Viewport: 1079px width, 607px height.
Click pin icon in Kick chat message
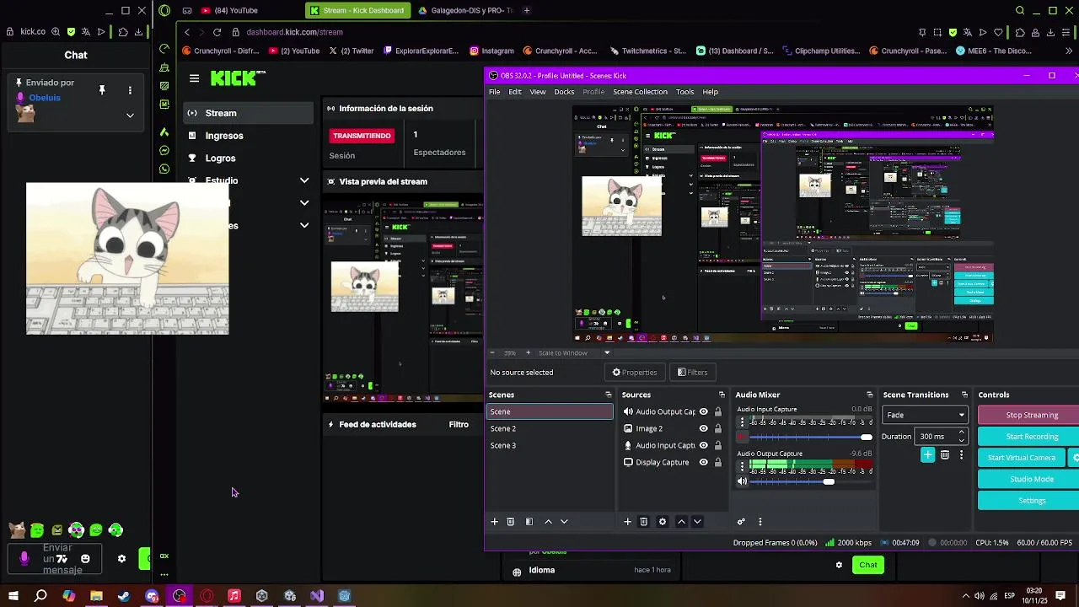102,90
